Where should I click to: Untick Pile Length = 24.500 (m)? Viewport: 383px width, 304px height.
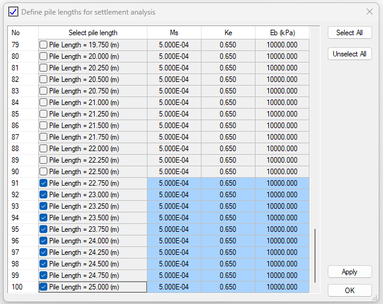[43, 264]
